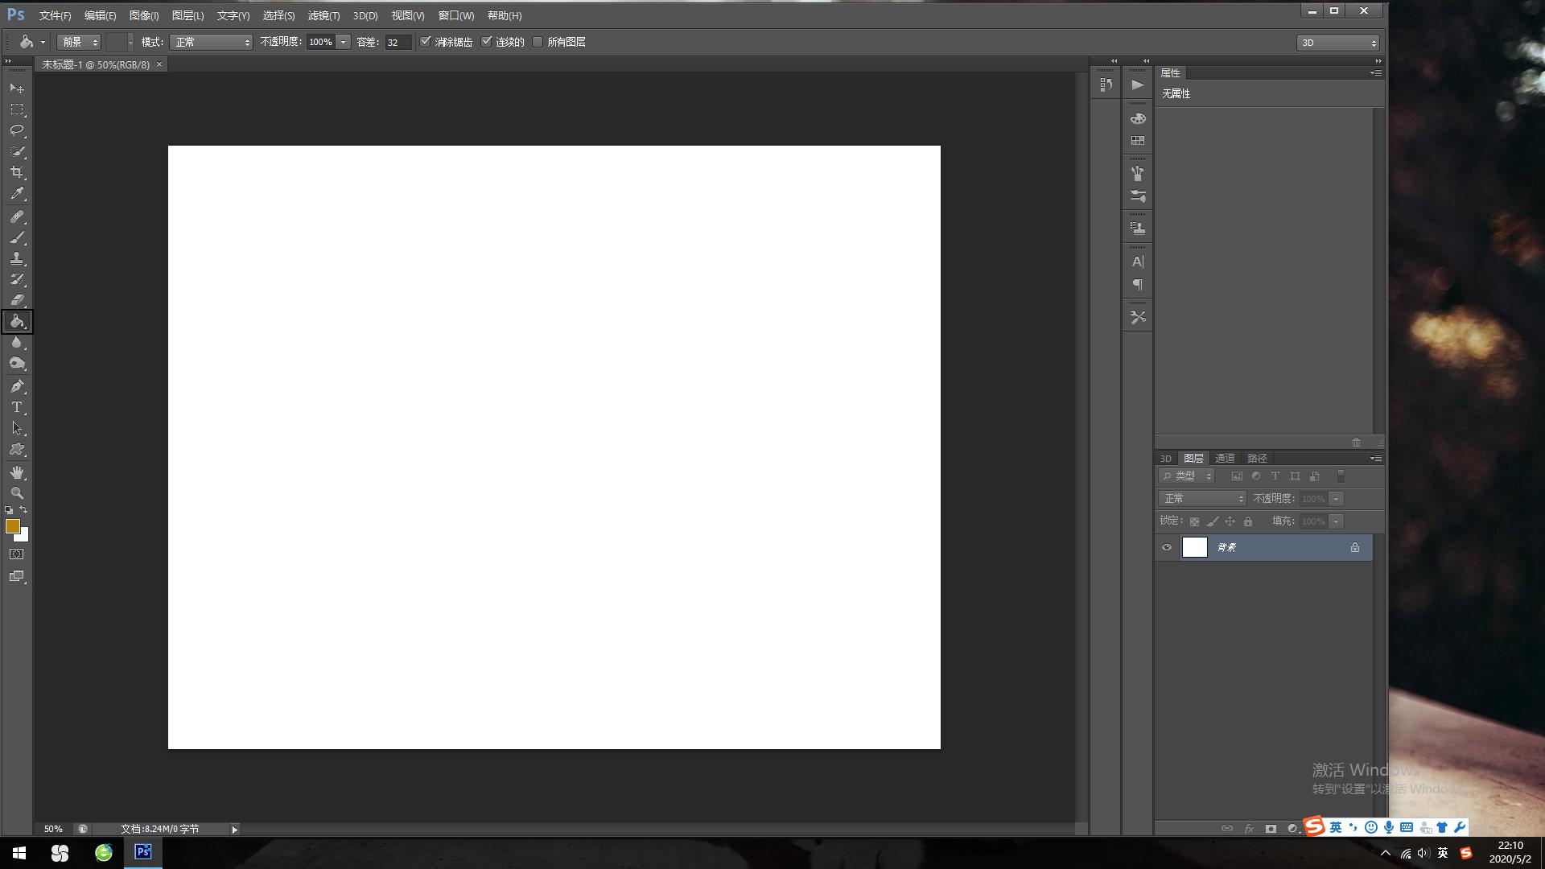This screenshot has width=1545, height=869.
Task: Select the Eyedropper tool
Action: (x=17, y=193)
